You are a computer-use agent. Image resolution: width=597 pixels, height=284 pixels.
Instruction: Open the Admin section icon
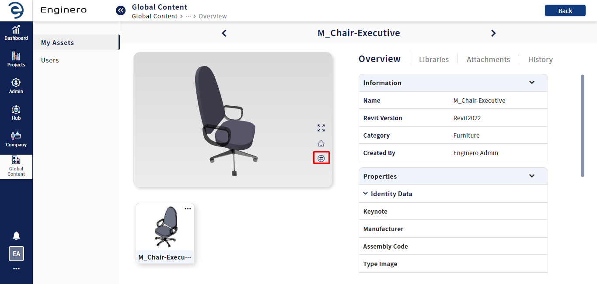pyautogui.click(x=16, y=86)
